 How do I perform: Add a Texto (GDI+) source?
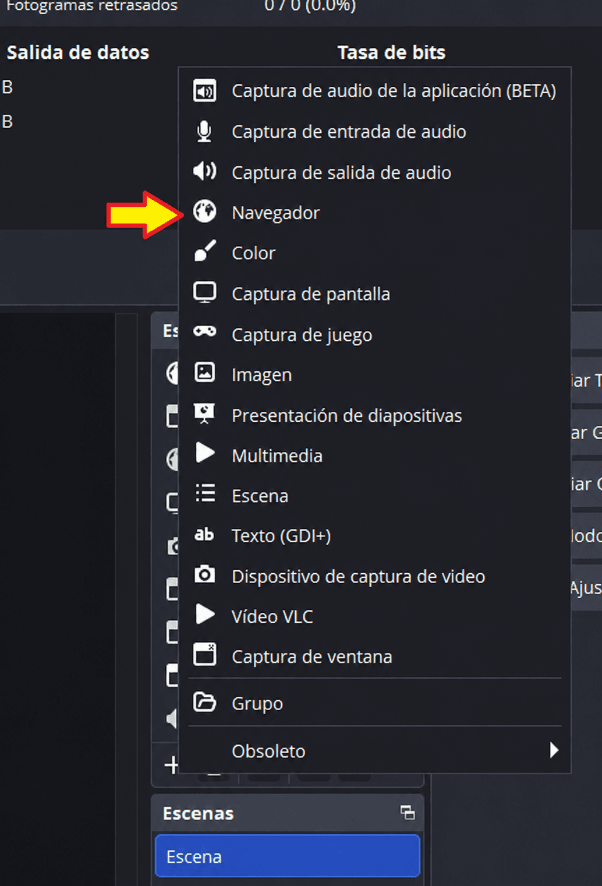(374, 536)
